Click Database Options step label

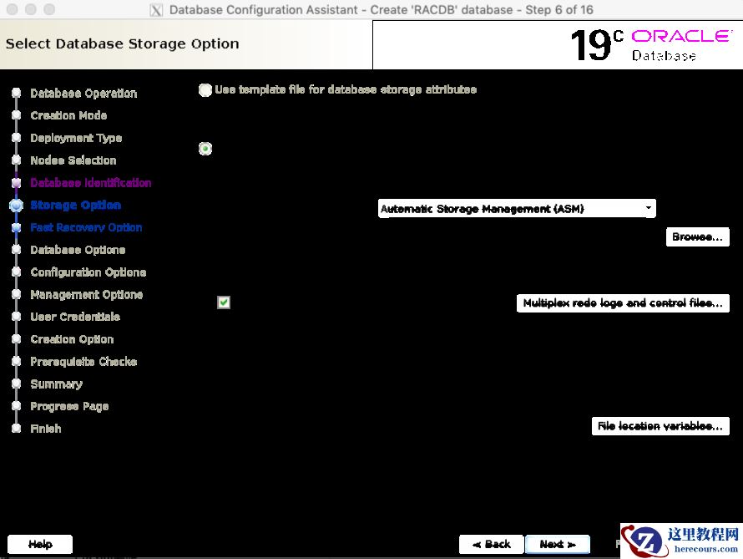pyautogui.click(x=78, y=250)
